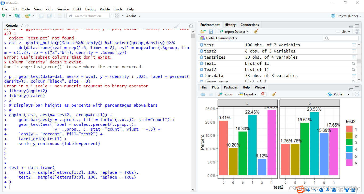Click the Zoom plot button

pyautogui.click(x=226, y=94)
